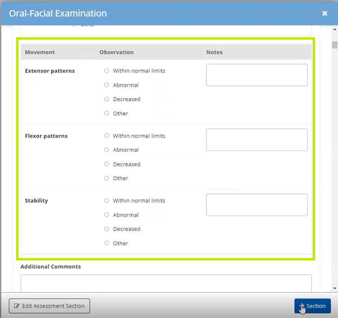
Task: Click the scrollbar down arrow
Action: click(x=335, y=288)
